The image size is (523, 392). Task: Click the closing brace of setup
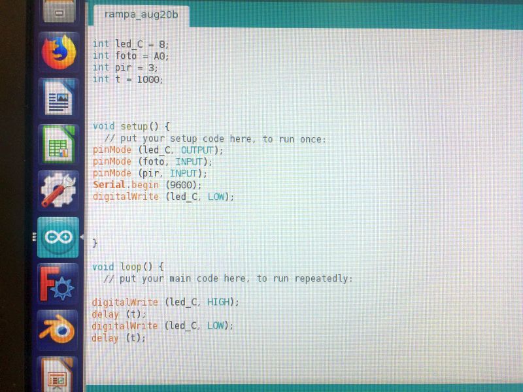(x=95, y=242)
